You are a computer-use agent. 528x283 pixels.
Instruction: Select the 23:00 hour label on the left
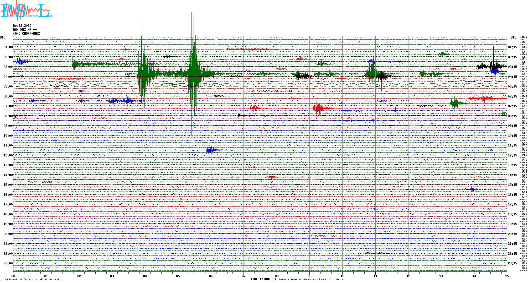click(x=8, y=263)
